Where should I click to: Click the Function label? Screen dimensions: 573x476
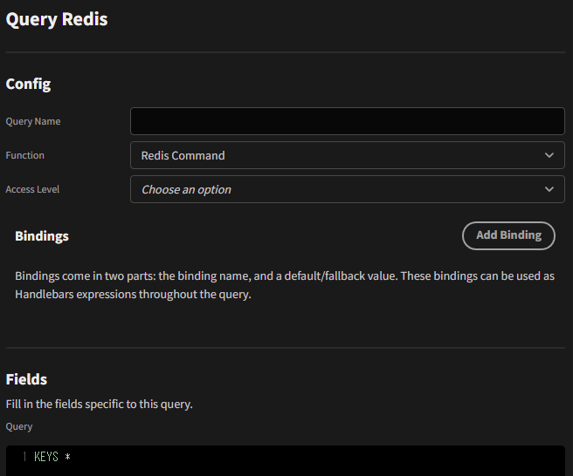point(24,155)
